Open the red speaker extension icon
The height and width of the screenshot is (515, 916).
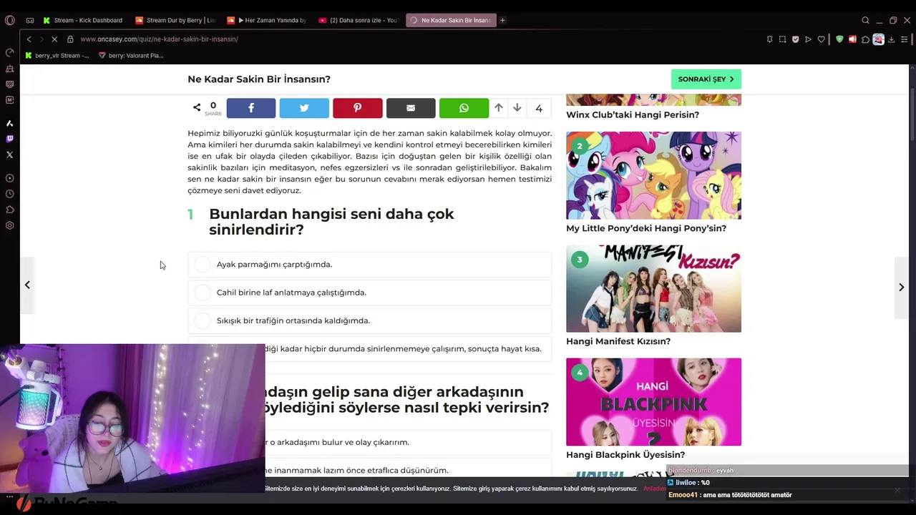pyautogui.click(x=852, y=39)
